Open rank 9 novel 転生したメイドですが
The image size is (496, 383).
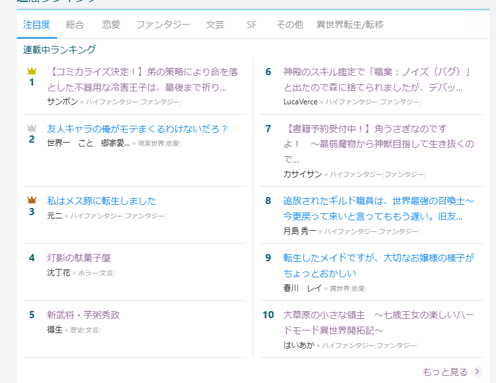click(378, 265)
